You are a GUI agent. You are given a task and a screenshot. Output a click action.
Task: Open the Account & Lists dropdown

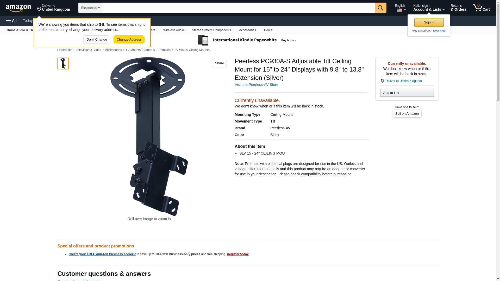pos(429,8)
